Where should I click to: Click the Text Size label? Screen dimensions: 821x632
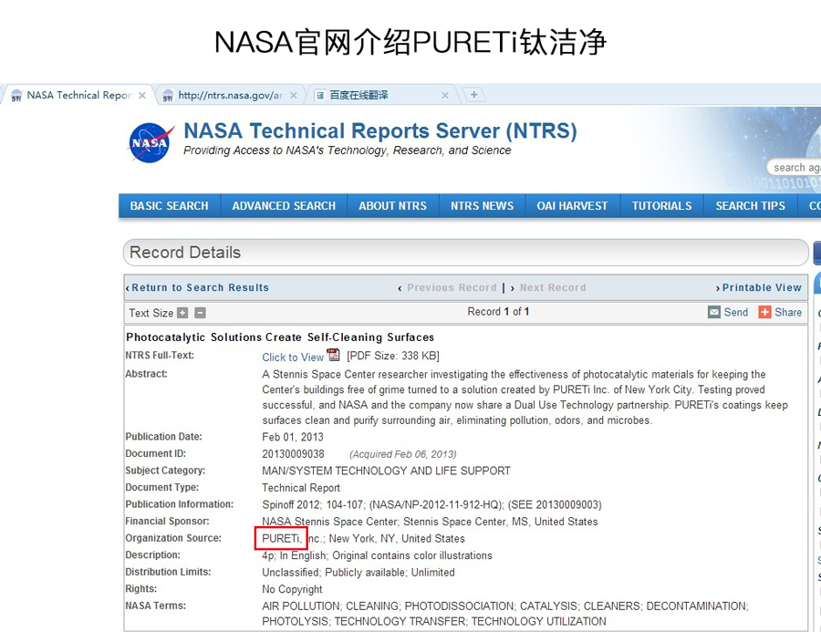[x=151, y=313]
